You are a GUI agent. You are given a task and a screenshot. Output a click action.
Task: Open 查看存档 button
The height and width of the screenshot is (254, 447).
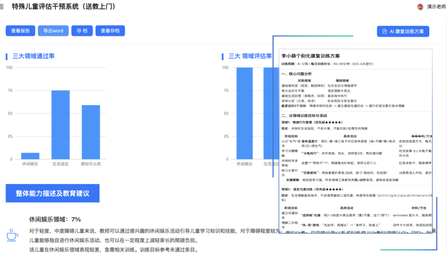(110, 31)
